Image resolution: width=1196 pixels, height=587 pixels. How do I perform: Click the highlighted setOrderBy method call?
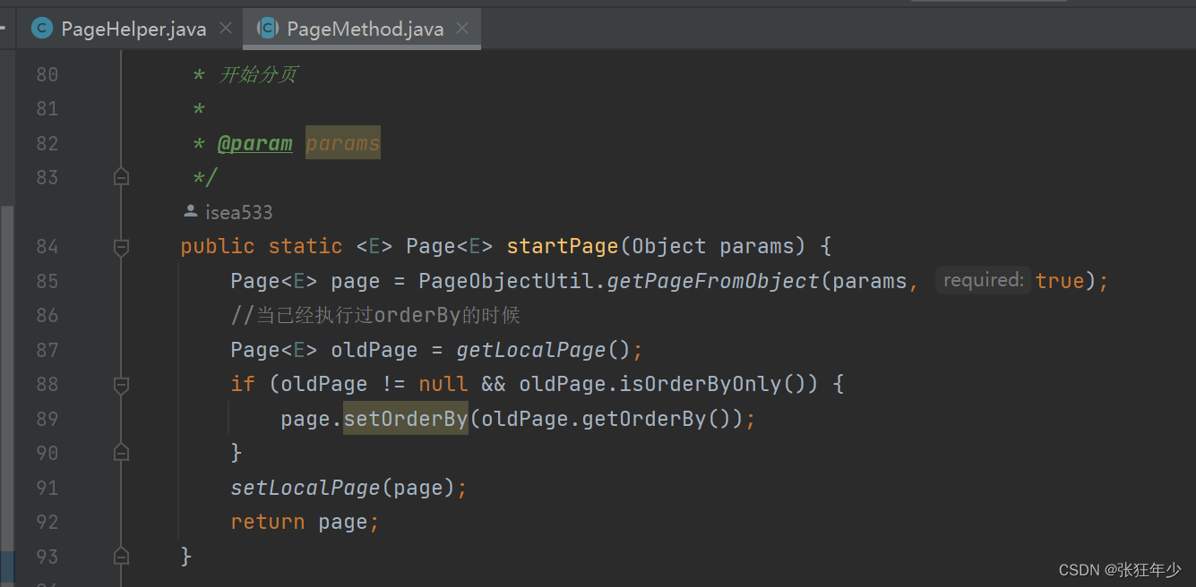(x=406, y=419)
